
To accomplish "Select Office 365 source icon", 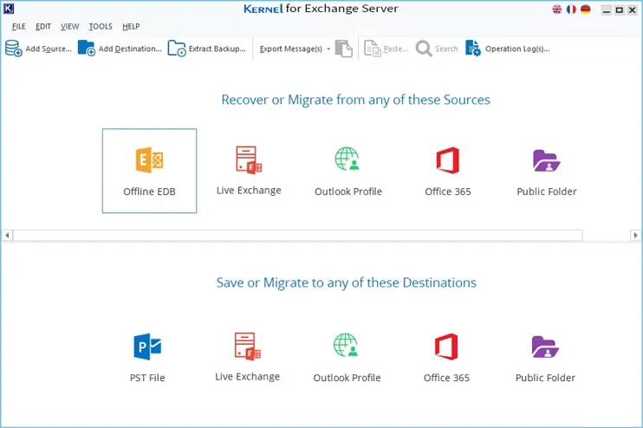I will coord(448,160).
